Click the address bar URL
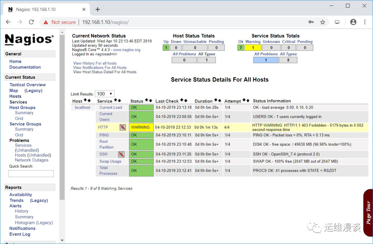Image resolution: width=373 pixels, height=244 pixels. point(105,22)
